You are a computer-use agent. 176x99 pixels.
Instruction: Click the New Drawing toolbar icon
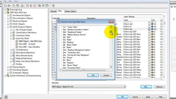click(5, 5)
